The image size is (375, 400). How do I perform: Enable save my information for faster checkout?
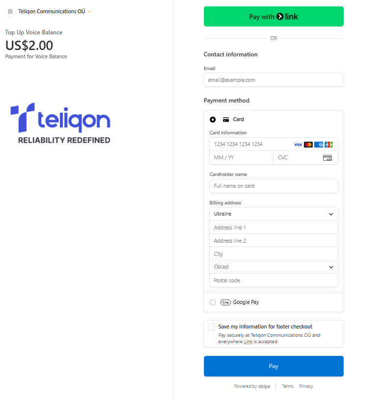click(211, 327)
